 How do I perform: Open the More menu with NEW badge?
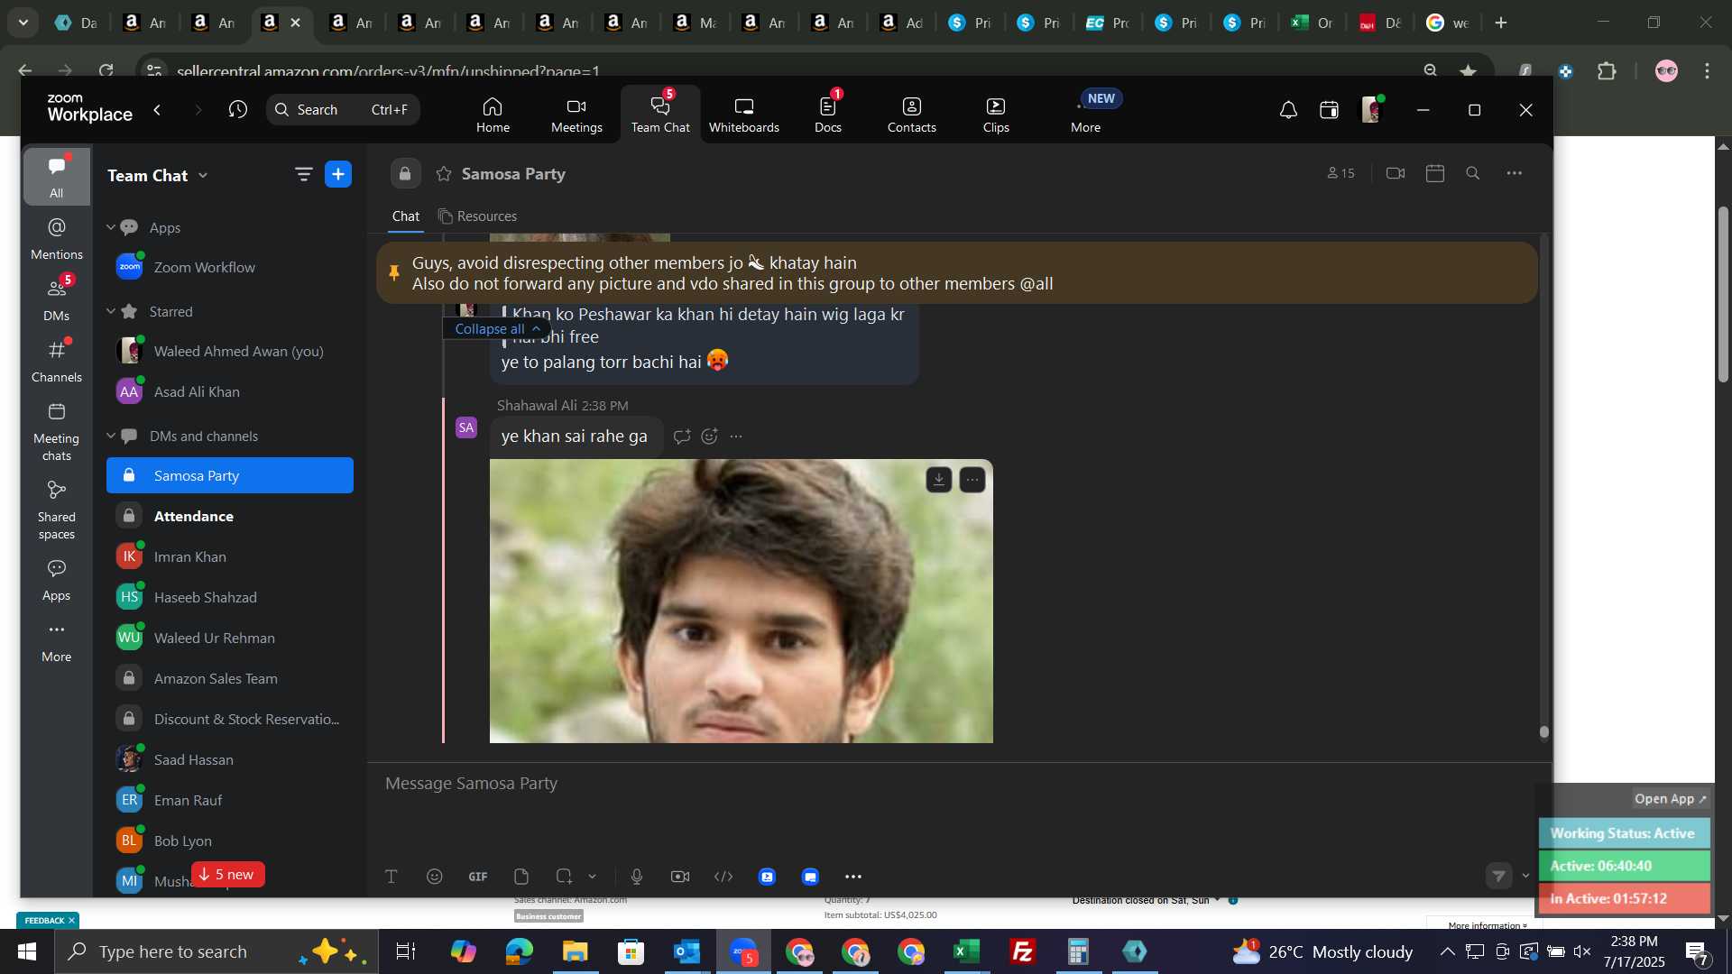click(x=1086, y=115)
